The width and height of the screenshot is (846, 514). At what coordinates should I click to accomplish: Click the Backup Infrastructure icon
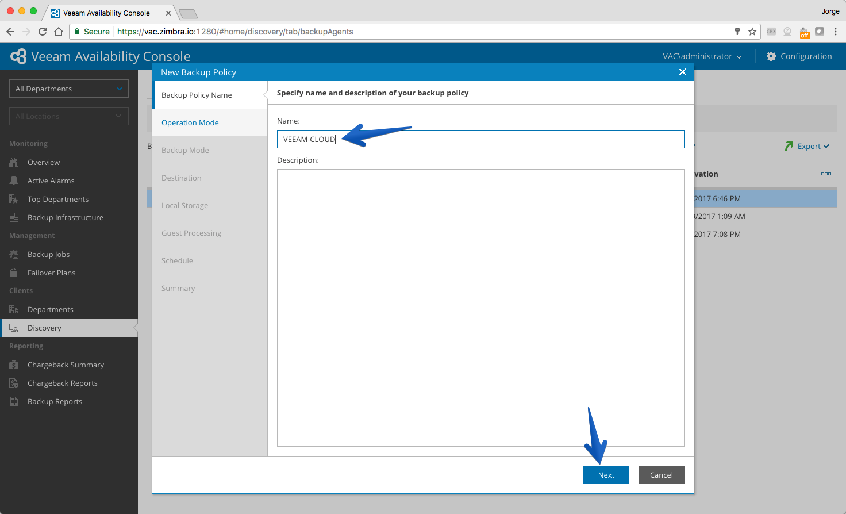[14, 217]
